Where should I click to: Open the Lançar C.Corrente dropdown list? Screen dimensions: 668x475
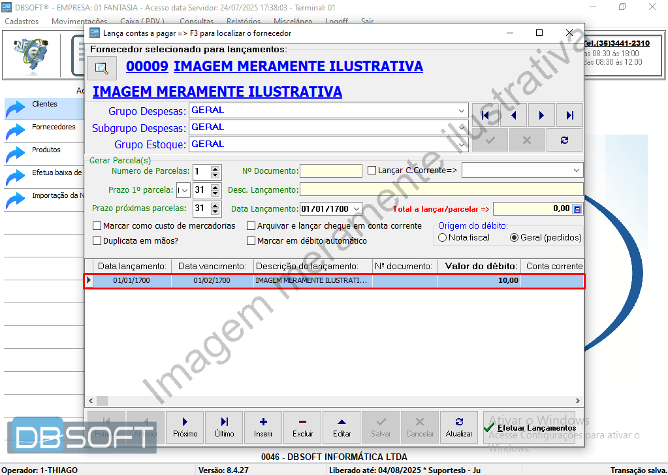click(x=577, y=170)
